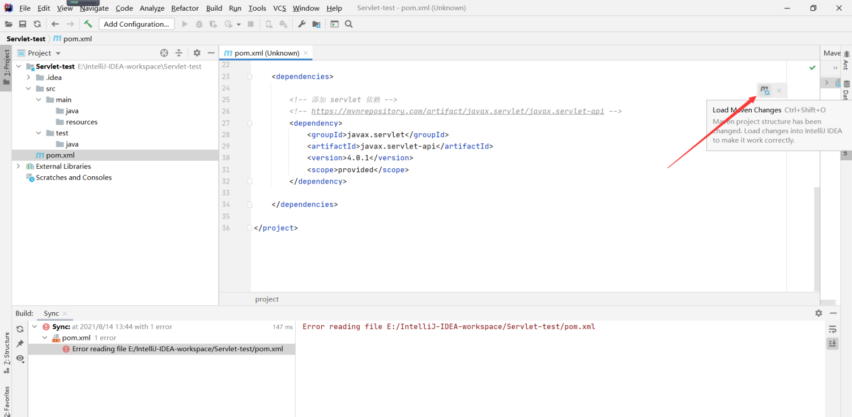Open the Refactor menu

pos(185,8)
